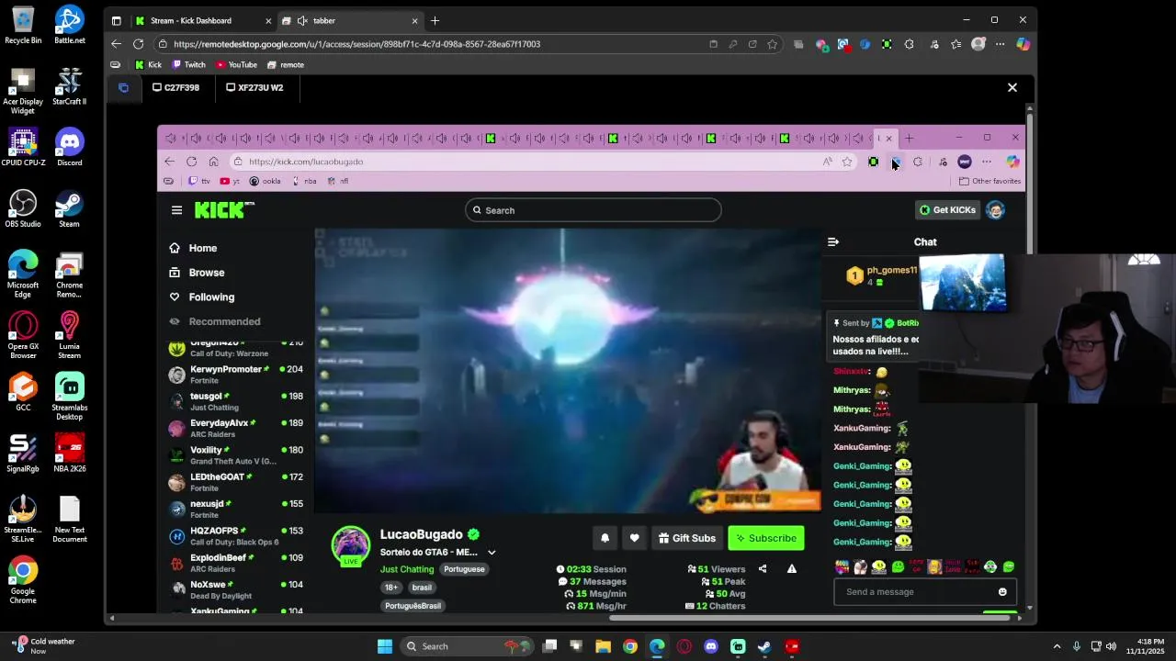1176x661 pixels.
Task: Open LucaoBugado's avatar with LIVE badge
Action: (x=350, y=545)
